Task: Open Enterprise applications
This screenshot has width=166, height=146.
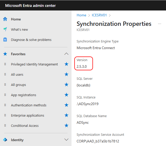Action: 28,115
